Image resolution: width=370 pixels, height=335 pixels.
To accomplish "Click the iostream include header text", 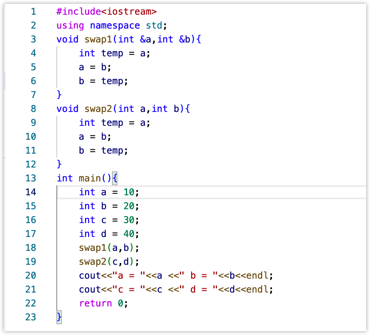I will [x=129, y=11].
